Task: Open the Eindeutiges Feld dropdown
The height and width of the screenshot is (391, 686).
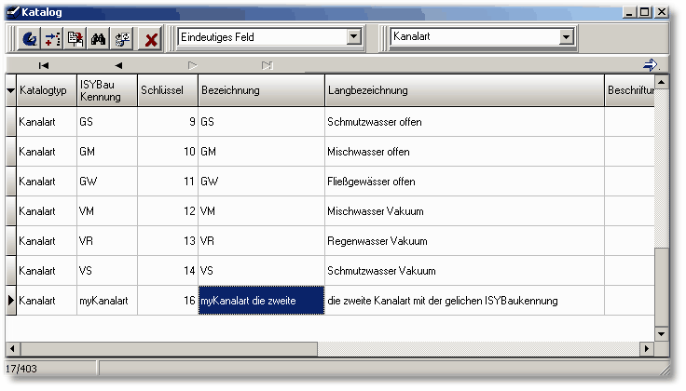Action: (354, 36)
